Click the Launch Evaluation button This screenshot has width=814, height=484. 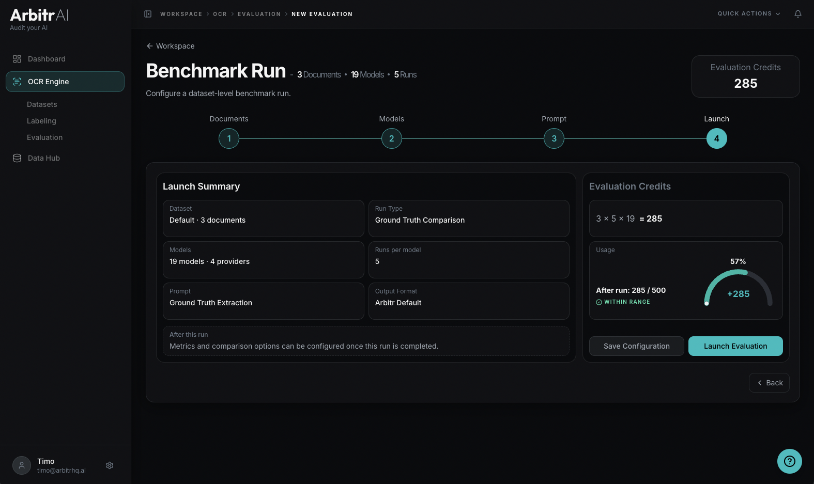[735, 346]
